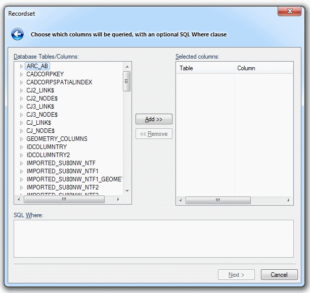This screenshot has width=310, height=293.
Task: Click the Selected columns scroll-left arrow
Action: [181, 200]
